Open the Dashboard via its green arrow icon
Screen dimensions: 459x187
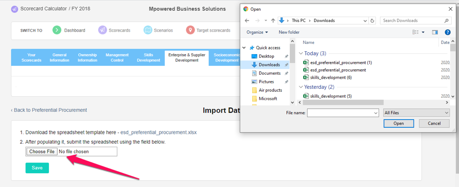57,30
